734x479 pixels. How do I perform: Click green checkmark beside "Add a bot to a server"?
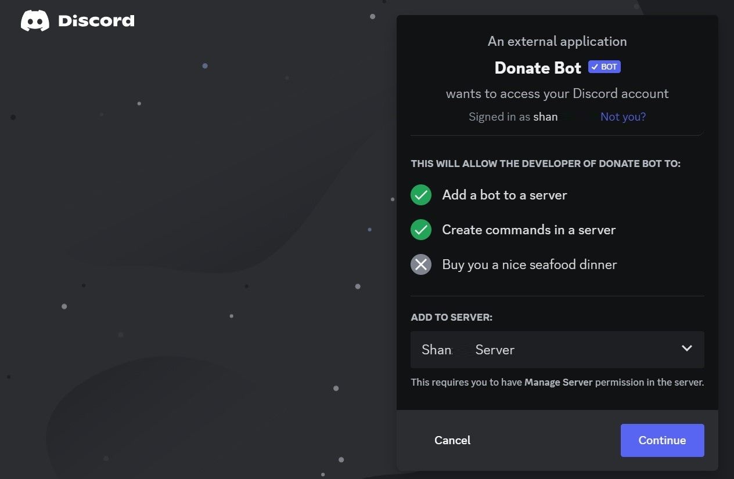(421, 195)
